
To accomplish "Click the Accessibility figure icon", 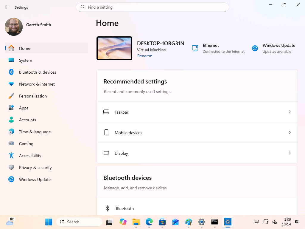I will coord(11,155).
